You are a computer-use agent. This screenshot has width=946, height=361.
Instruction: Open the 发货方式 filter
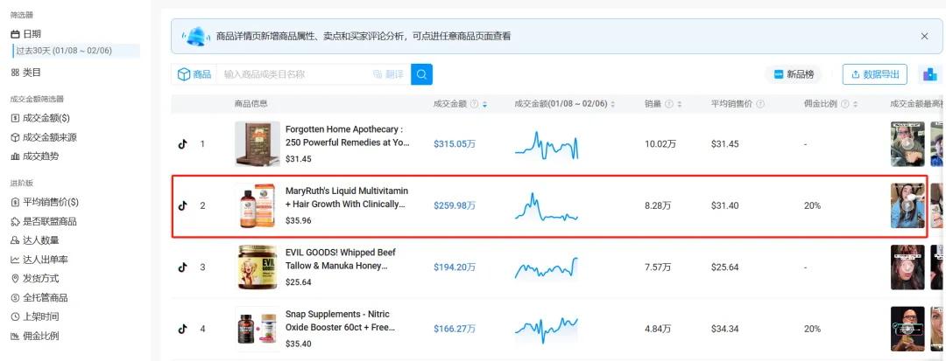point(34,278)
